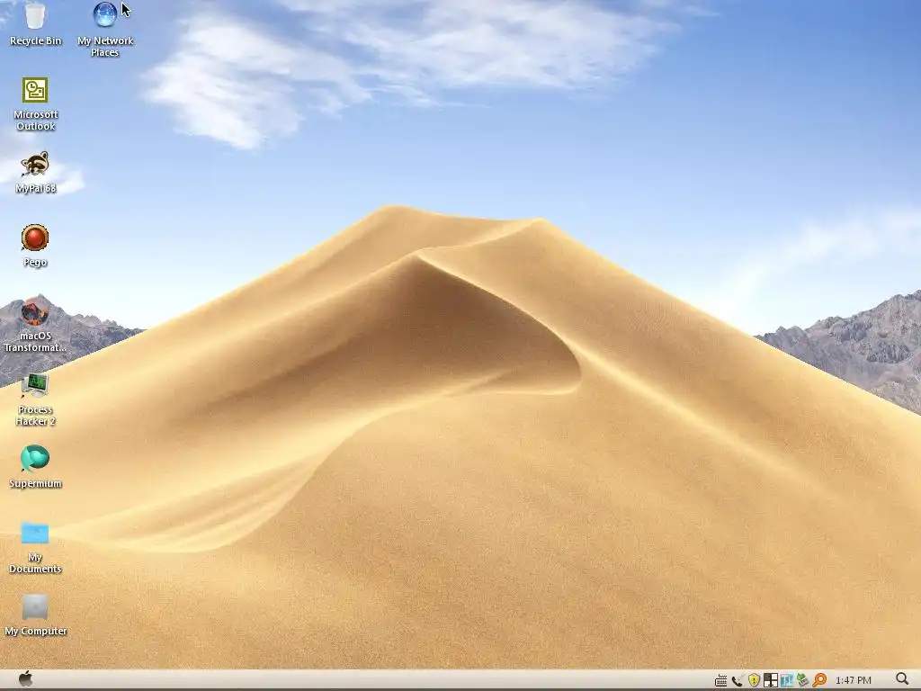921x691 pixels.
Task: Click the orange magnifier tray icon
Action: [819, 680]
